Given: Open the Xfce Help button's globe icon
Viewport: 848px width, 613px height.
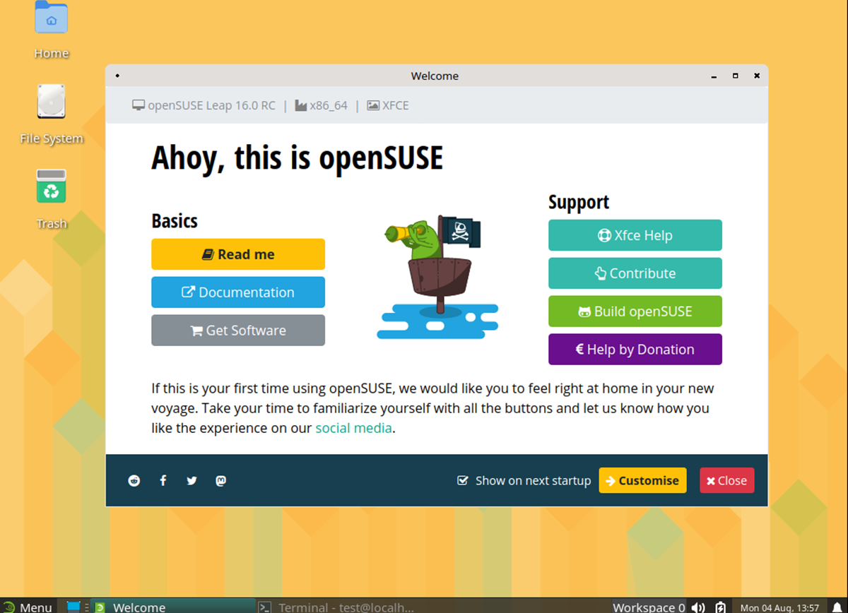Looking at the screenshot, I should (x=605, y=234).
